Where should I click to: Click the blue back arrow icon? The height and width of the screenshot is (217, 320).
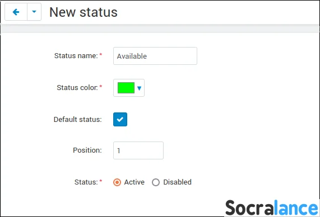pyautogui.click(x=16, y=12)
